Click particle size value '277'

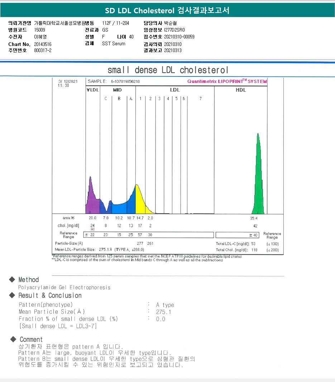point(140,243)
